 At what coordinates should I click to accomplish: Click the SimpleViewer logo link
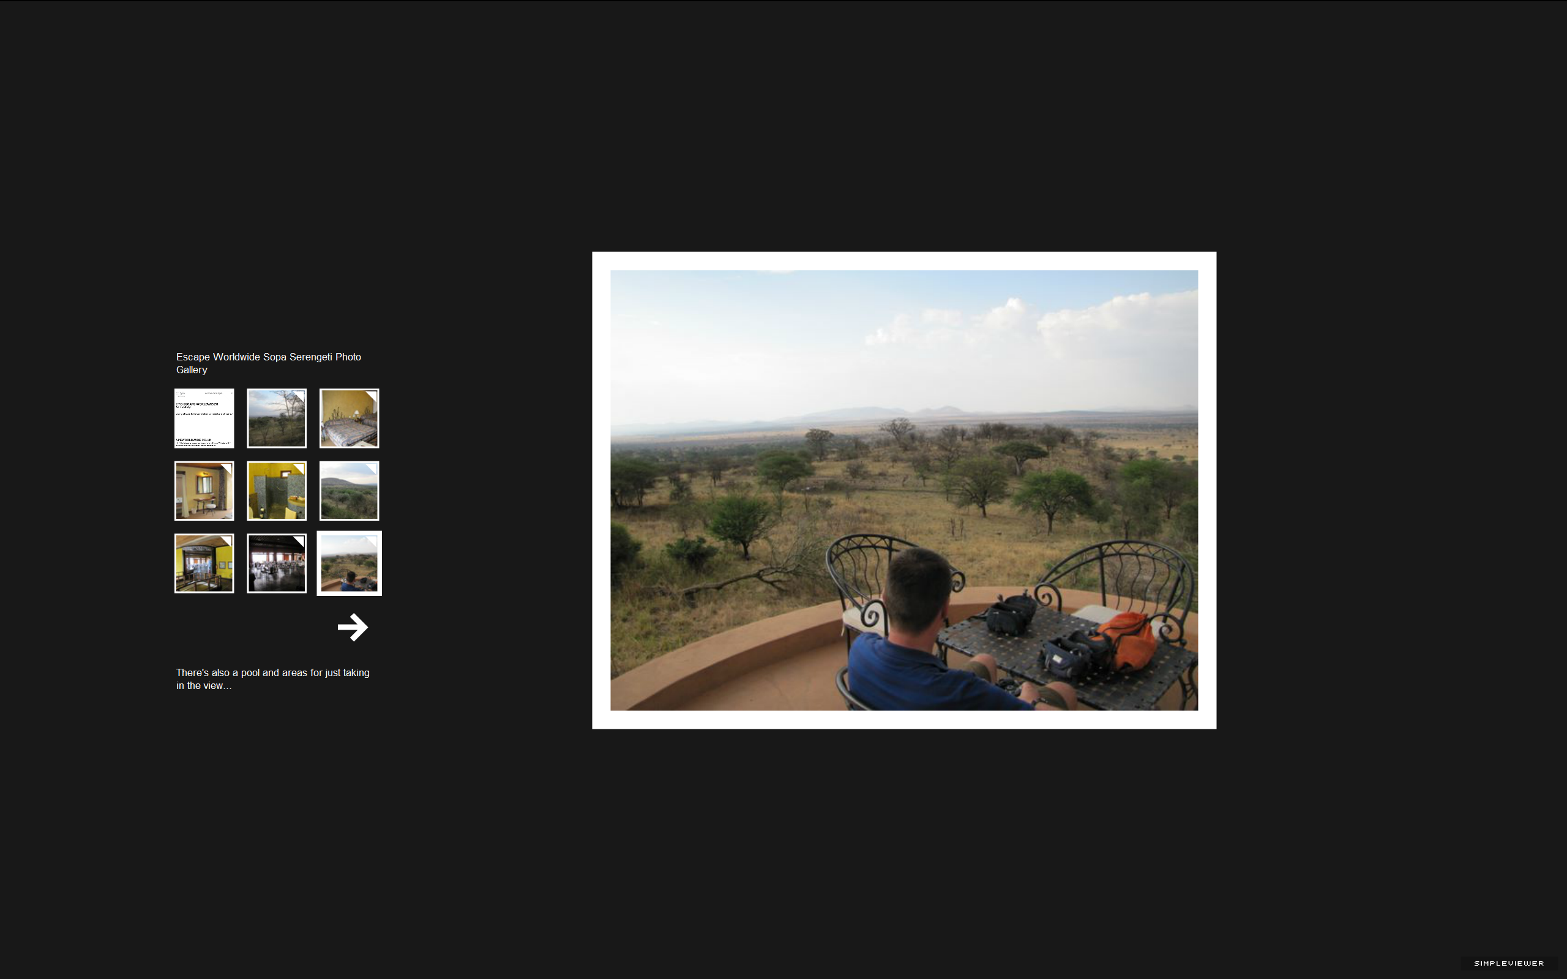pyautogui.click(x=1509, y=964)
